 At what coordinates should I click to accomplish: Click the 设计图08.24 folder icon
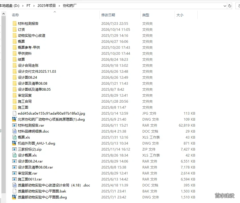(x=15, y=77)
